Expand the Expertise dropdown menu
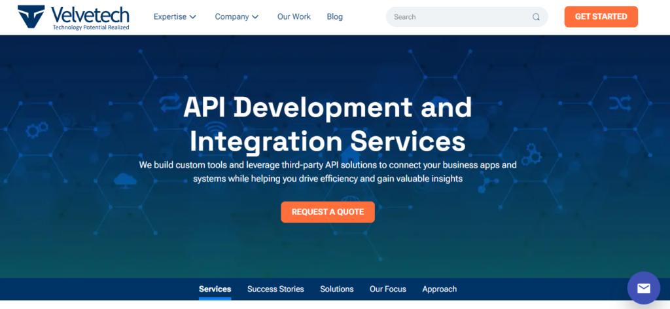This screenshot has height=309, width=670. click(x=175, y=17)
